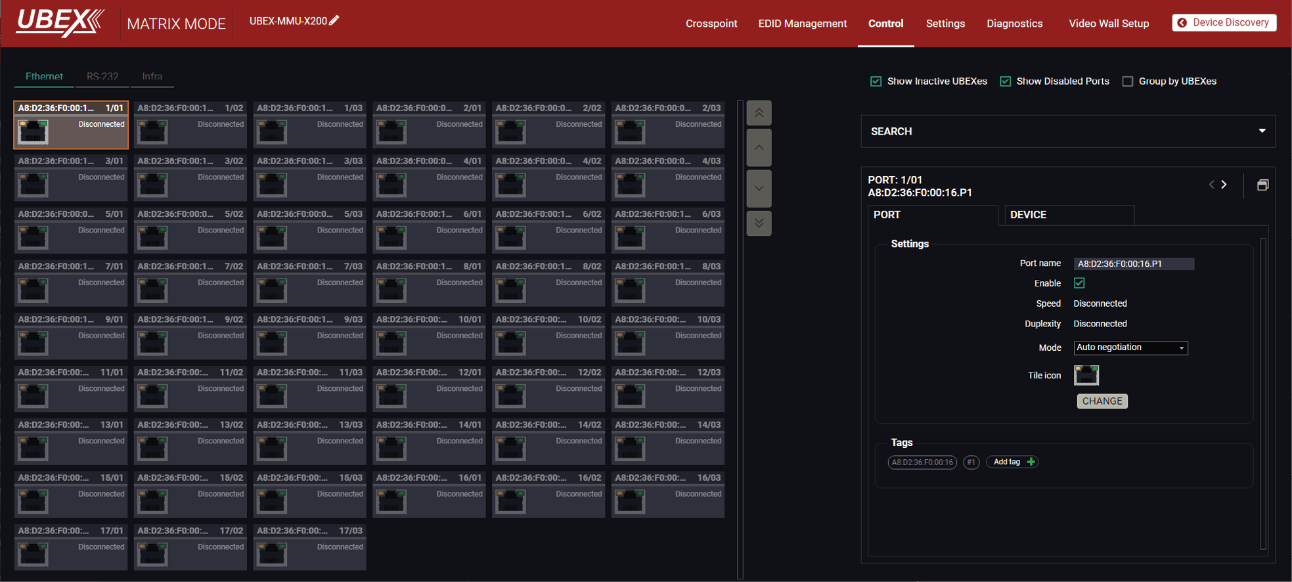Image resolution: width=1292 pixels, height=582 pixels.
Task: Click the Device Discovery back arrow icon
Action: click(1182, 23)
